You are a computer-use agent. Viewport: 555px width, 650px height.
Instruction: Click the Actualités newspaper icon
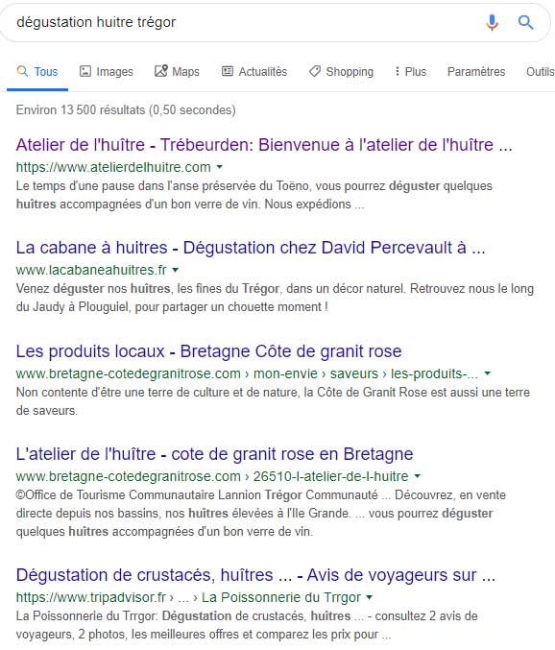[x=228, y=71]
